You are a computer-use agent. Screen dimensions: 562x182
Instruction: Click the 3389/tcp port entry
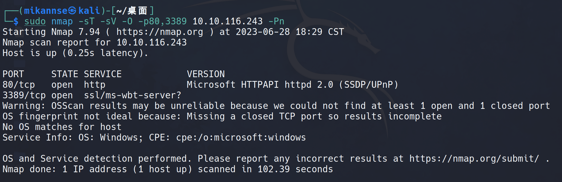tap(24, 95)
